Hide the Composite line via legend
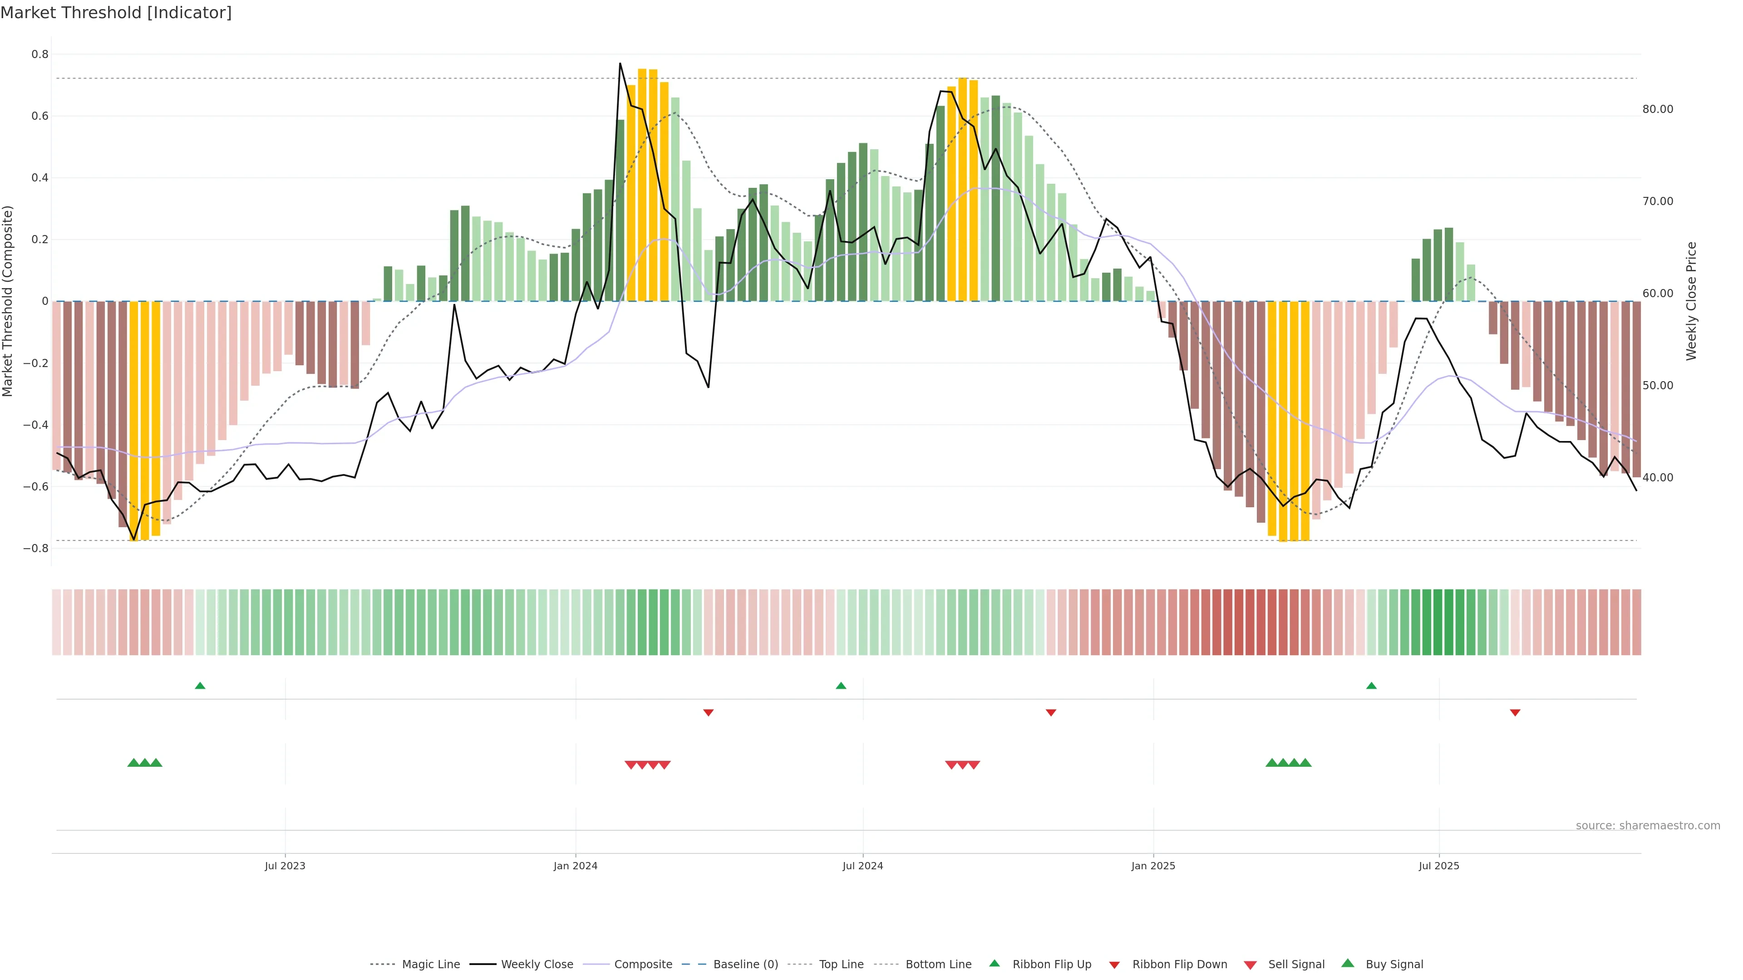 click(x=643, y=965)
